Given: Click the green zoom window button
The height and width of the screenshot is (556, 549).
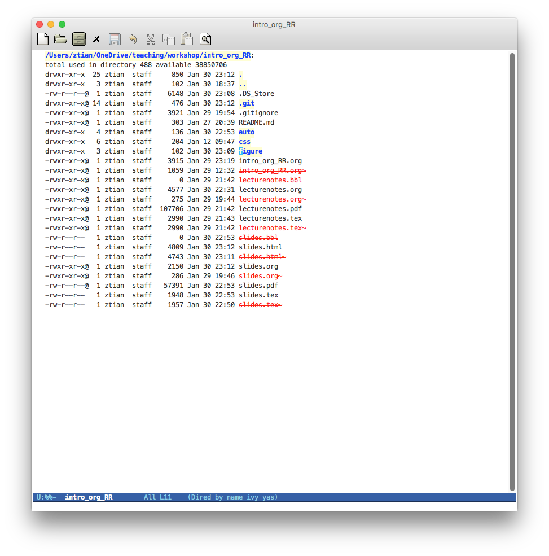Looking at the screenshot, I should tap(62, 24).
